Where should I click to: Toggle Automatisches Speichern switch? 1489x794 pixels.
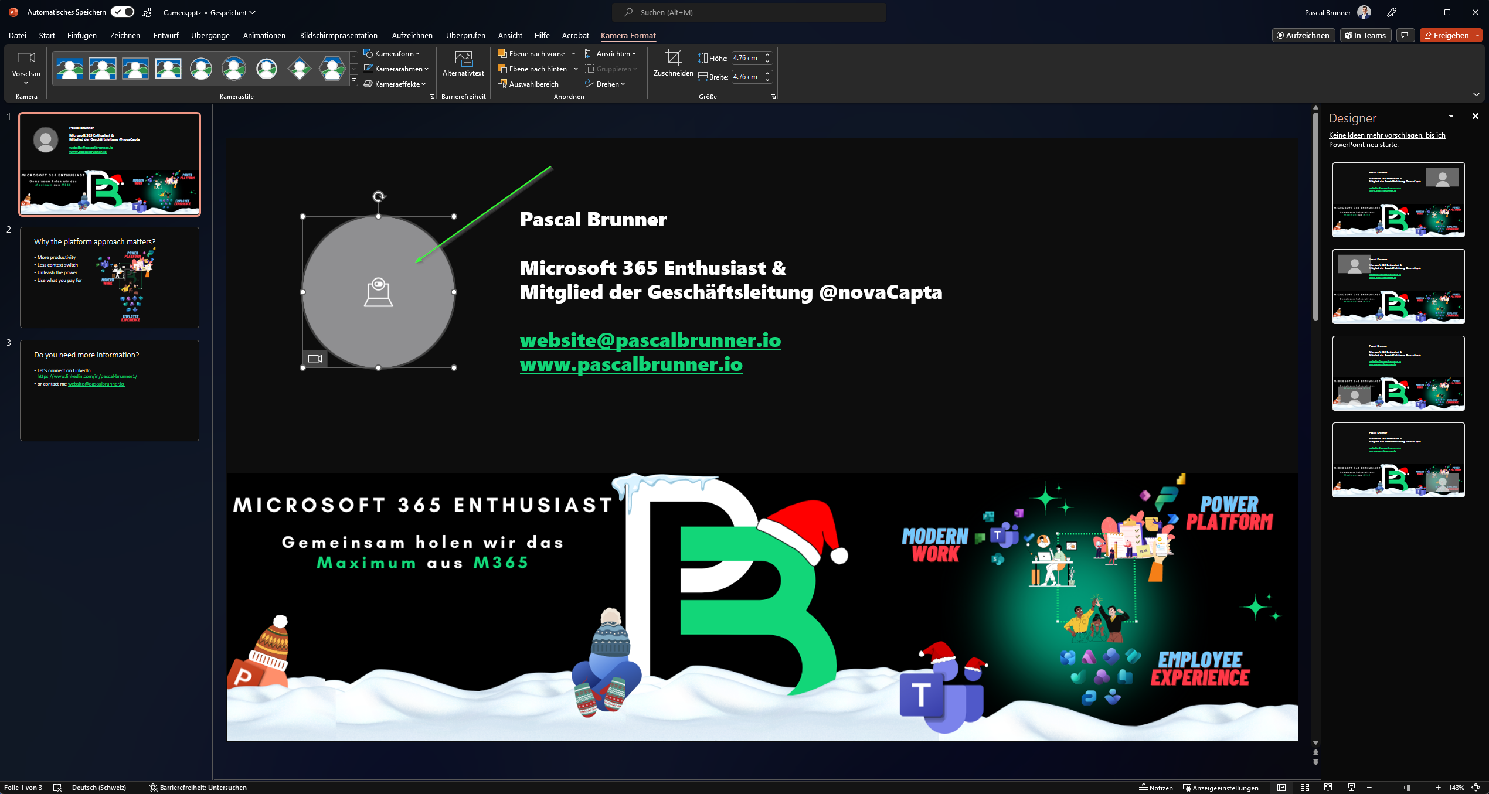[123, 12]
